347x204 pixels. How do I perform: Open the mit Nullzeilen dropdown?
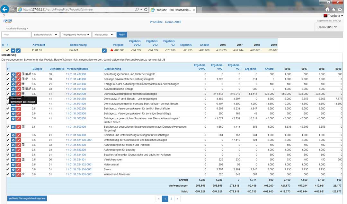coord(104,35)
